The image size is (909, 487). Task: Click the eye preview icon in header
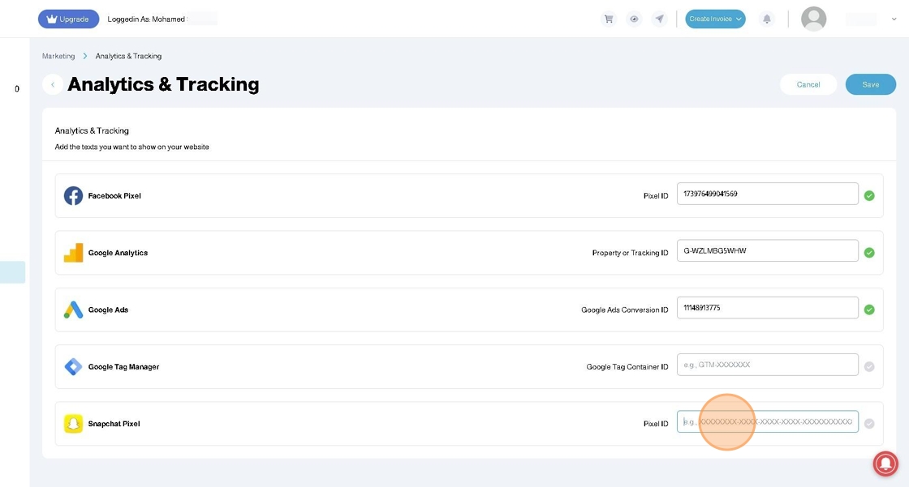click(x=634, y=19)
